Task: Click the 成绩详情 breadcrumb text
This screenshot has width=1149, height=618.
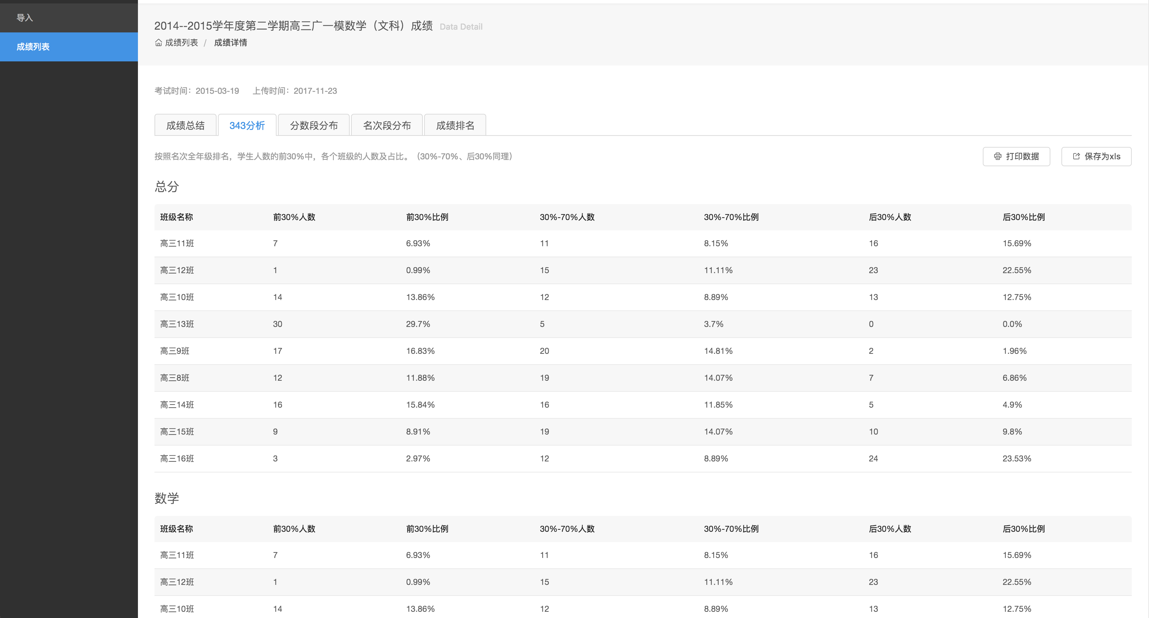Action: coord(230,43)
